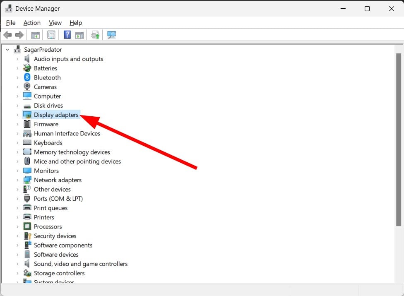
Task: Click the Update device driver toolbar icon
Action: [95, 35]
